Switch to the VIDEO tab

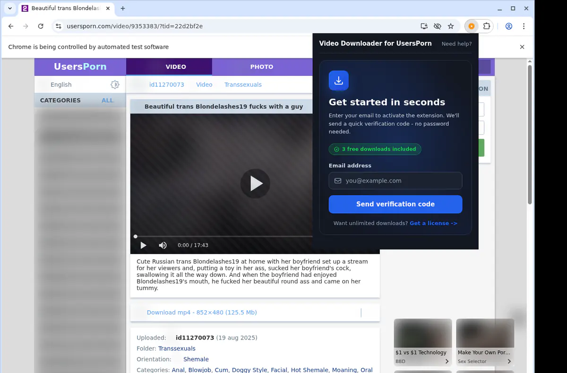(169, 67)
